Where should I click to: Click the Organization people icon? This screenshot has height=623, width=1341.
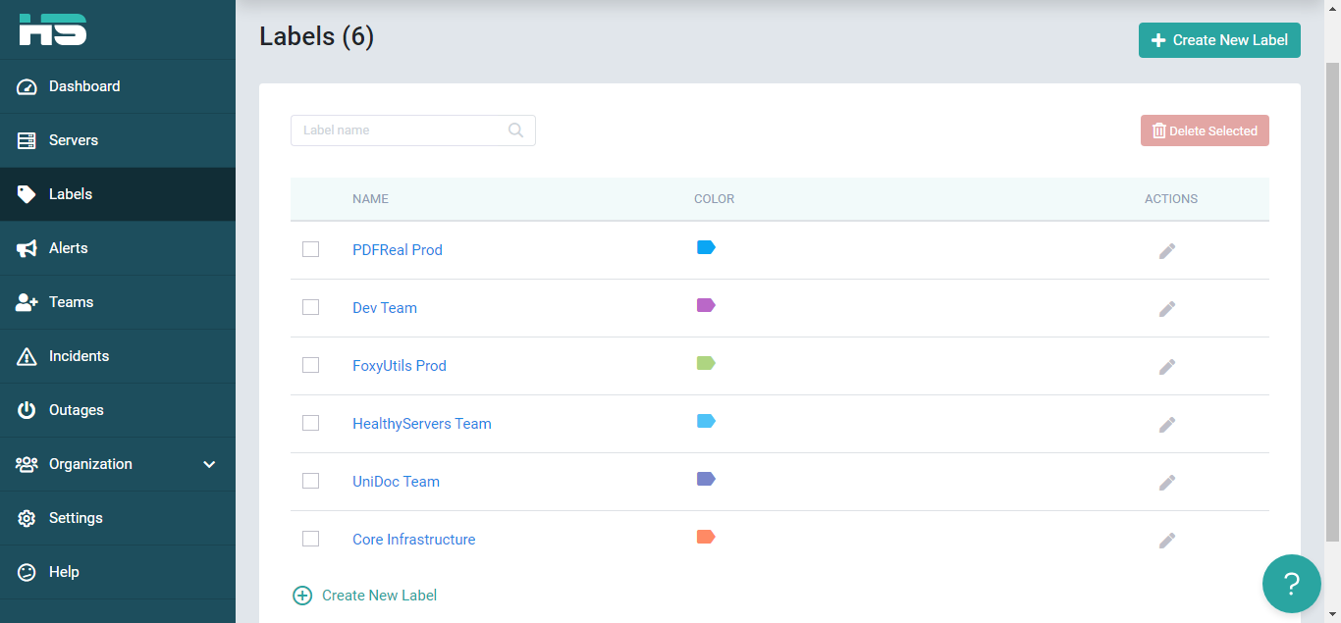27,464
